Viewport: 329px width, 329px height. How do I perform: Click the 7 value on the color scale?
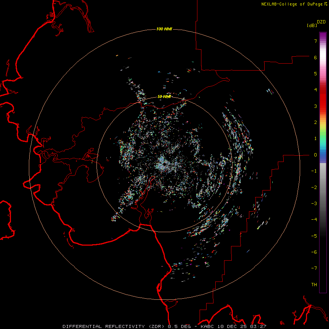pos(315,41)
